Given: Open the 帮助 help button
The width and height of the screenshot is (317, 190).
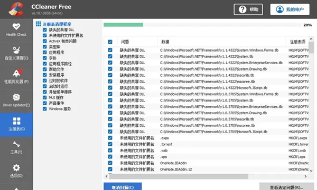Looking at the screenshot, I should [248, 9].
